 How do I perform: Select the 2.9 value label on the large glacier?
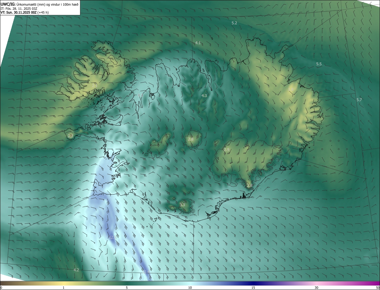[227, 150]
